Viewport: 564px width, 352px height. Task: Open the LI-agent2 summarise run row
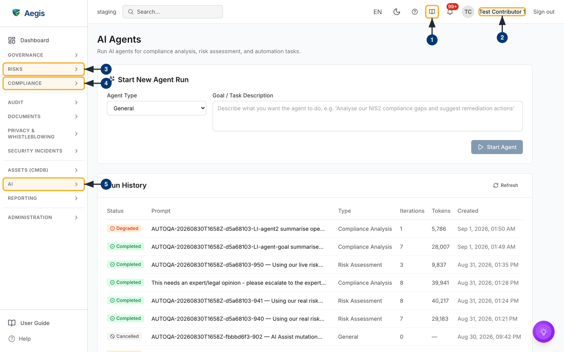click(x=315, y=229)
